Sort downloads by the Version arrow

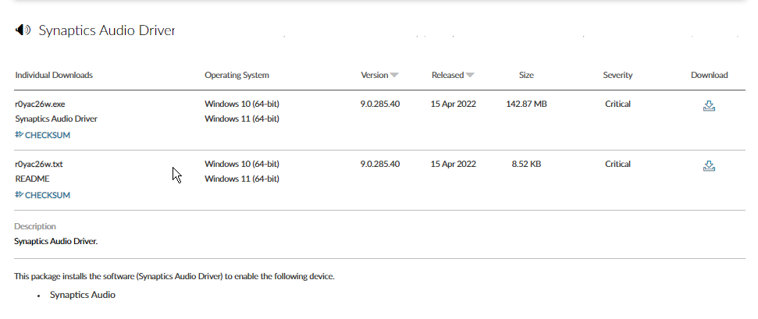tap(394, 76)
